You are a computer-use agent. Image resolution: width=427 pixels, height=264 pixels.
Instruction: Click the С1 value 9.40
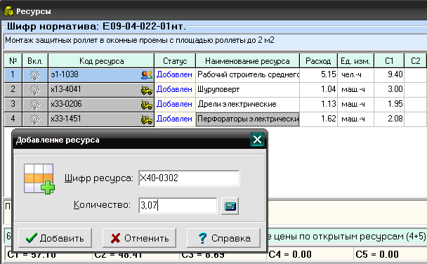(x=395, y=74)
